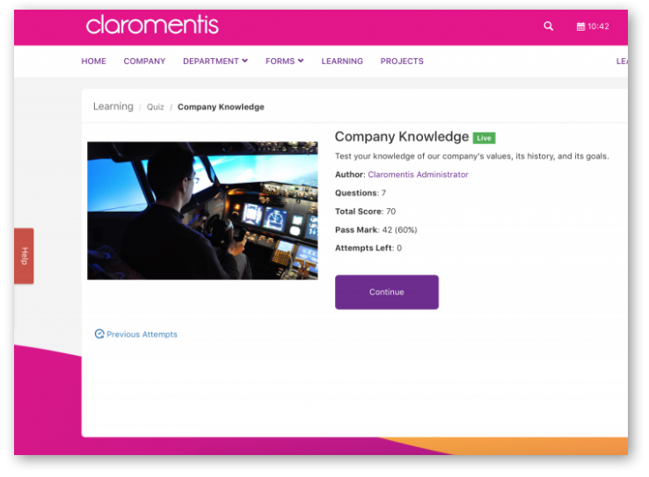Expand the Department menu chevron
Viewport: 649px width, 477px height.
(x=245, y=61)
